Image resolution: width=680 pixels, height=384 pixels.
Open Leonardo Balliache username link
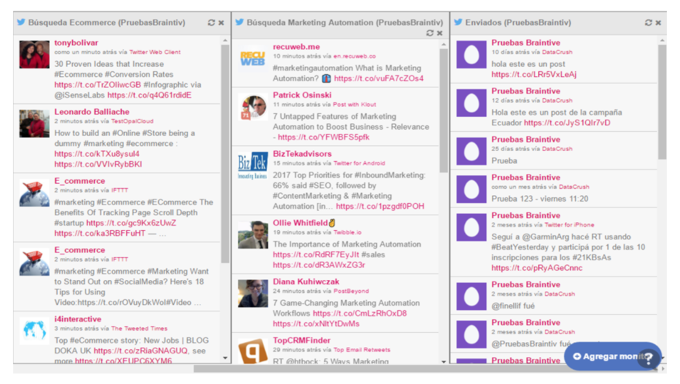point(92,112)
